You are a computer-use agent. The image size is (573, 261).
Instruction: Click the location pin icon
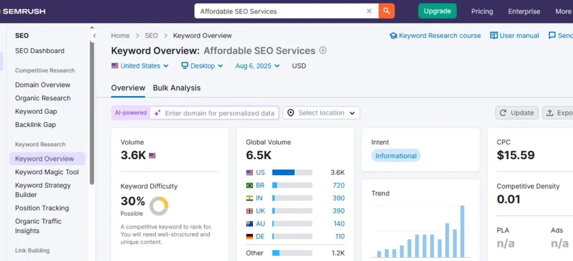click(x=290, y=113)
